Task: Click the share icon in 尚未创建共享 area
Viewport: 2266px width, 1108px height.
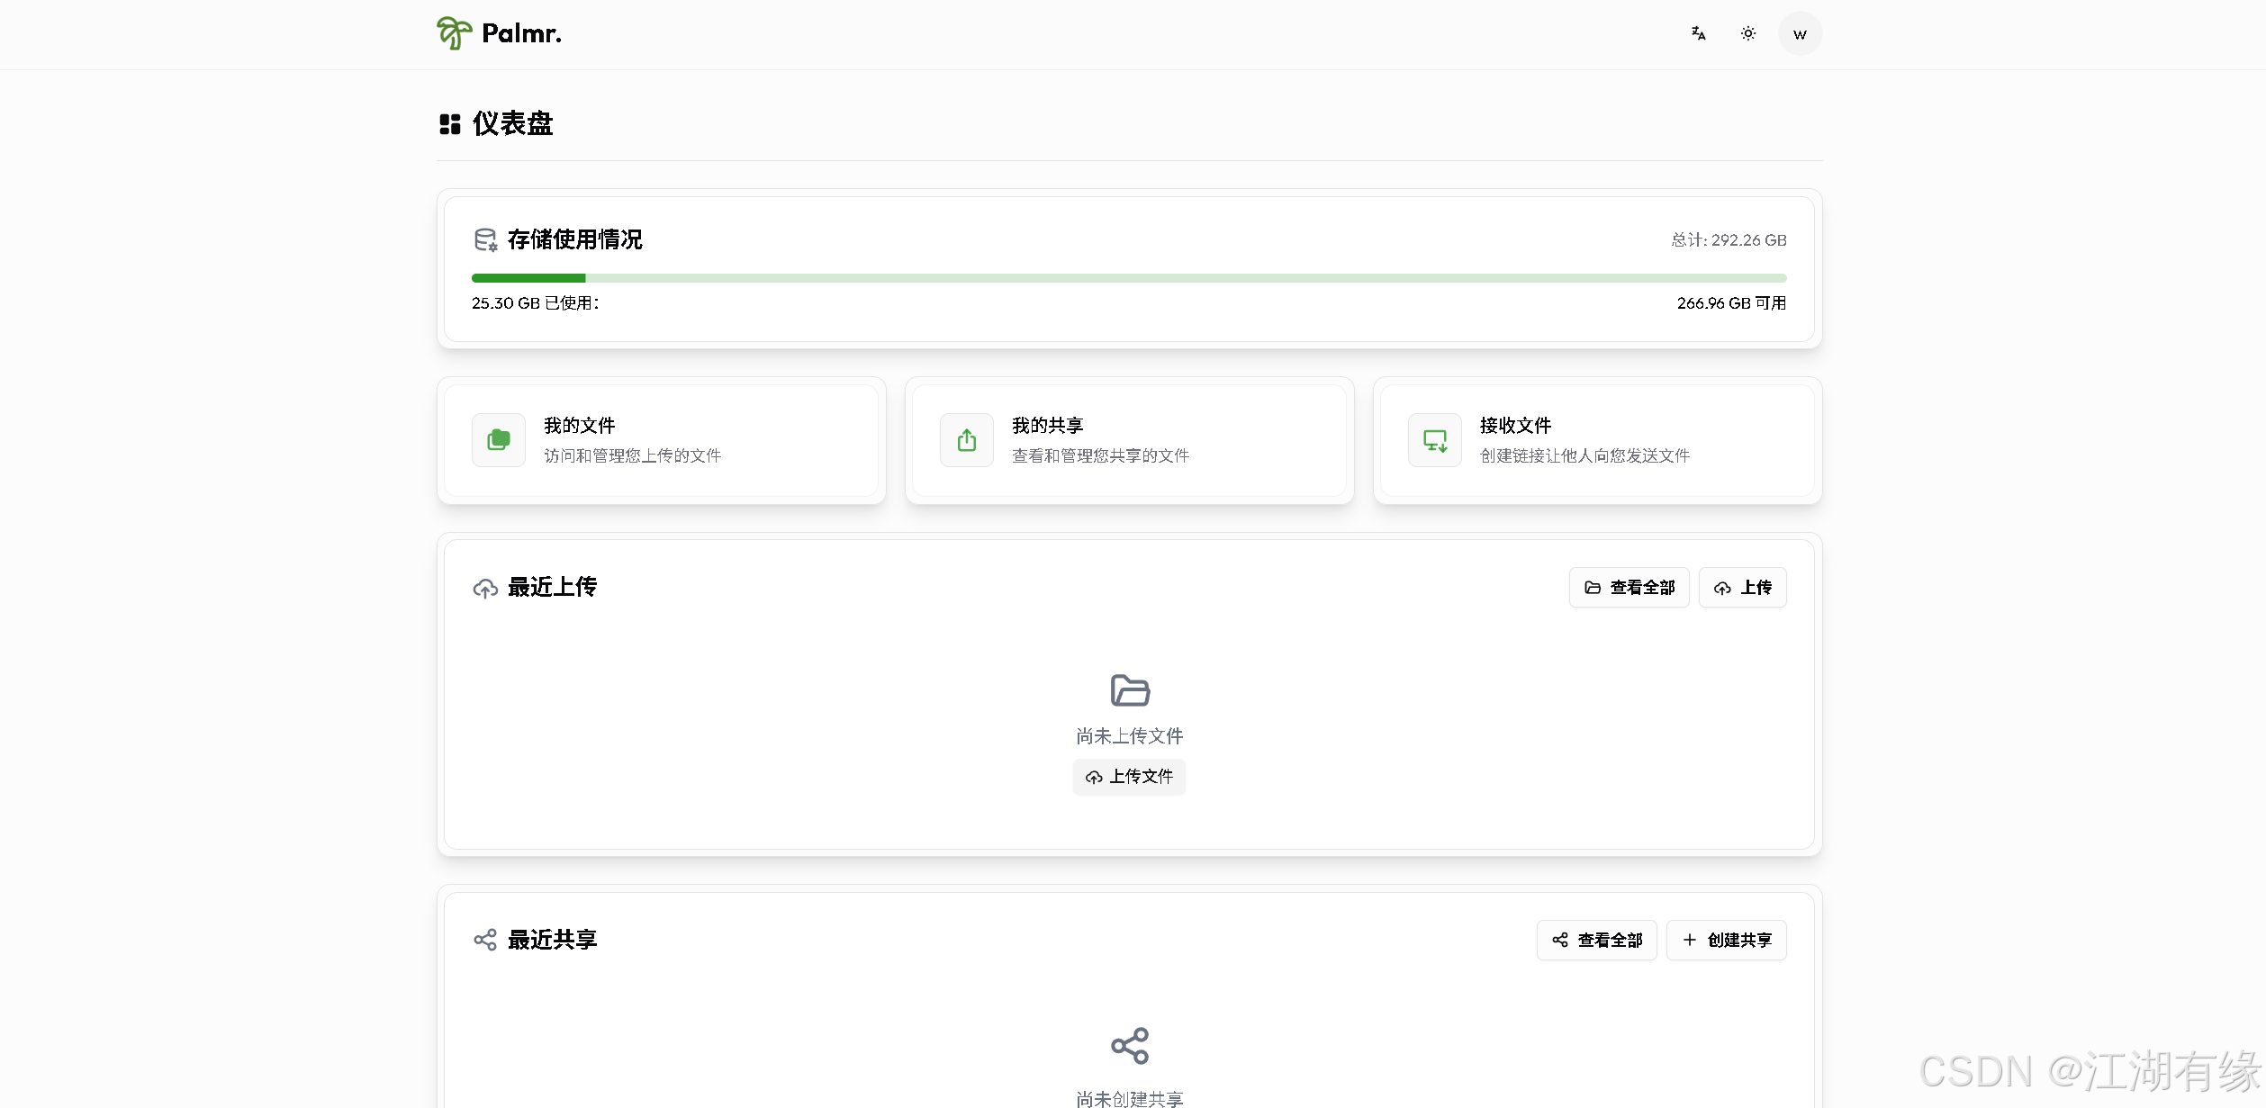Action: (1128, 1046)
